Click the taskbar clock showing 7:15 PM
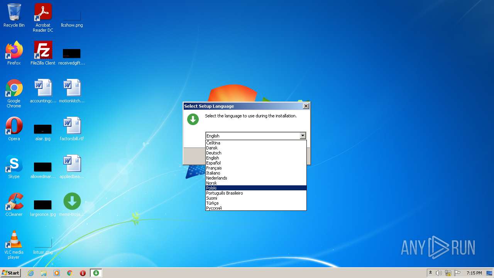The image size is (494, 278). [474, 273]
